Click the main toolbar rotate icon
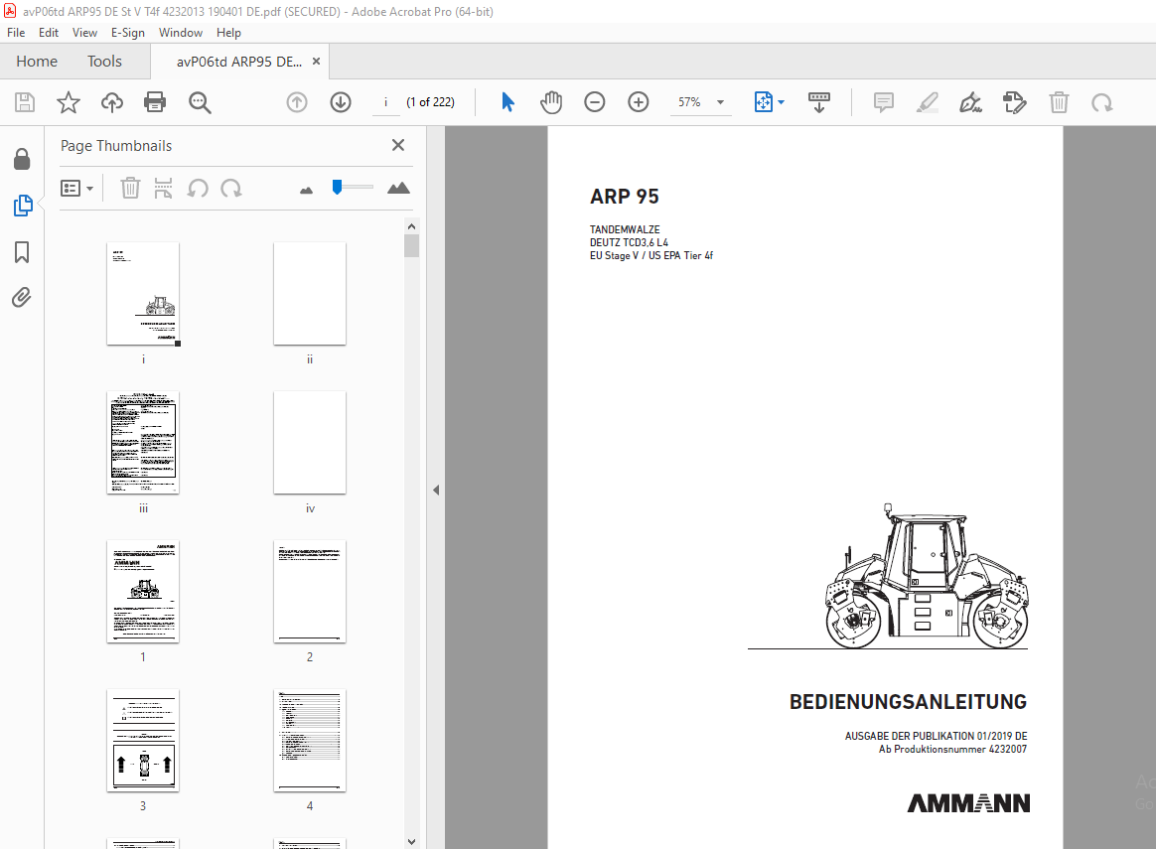Screen dimensions: 1156x849 1102,102
